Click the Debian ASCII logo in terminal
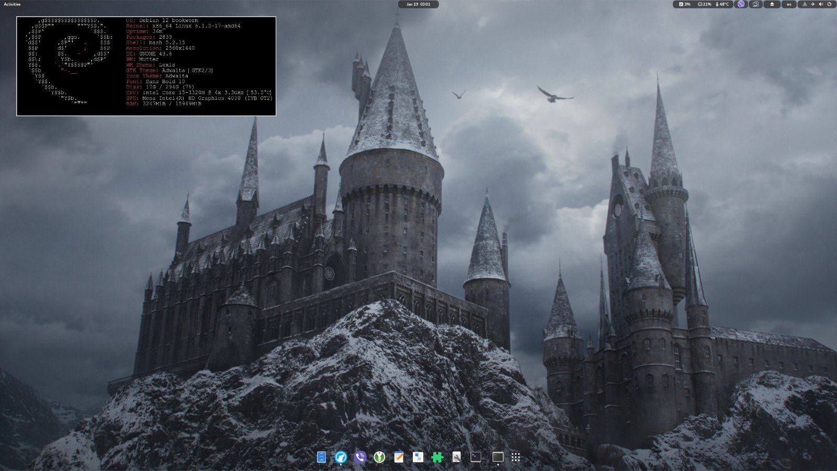The height and width of the screenshot is (471, 837). point(70,62)
